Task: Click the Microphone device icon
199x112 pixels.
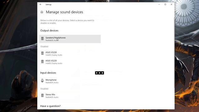Action: (x=42, y=81)
